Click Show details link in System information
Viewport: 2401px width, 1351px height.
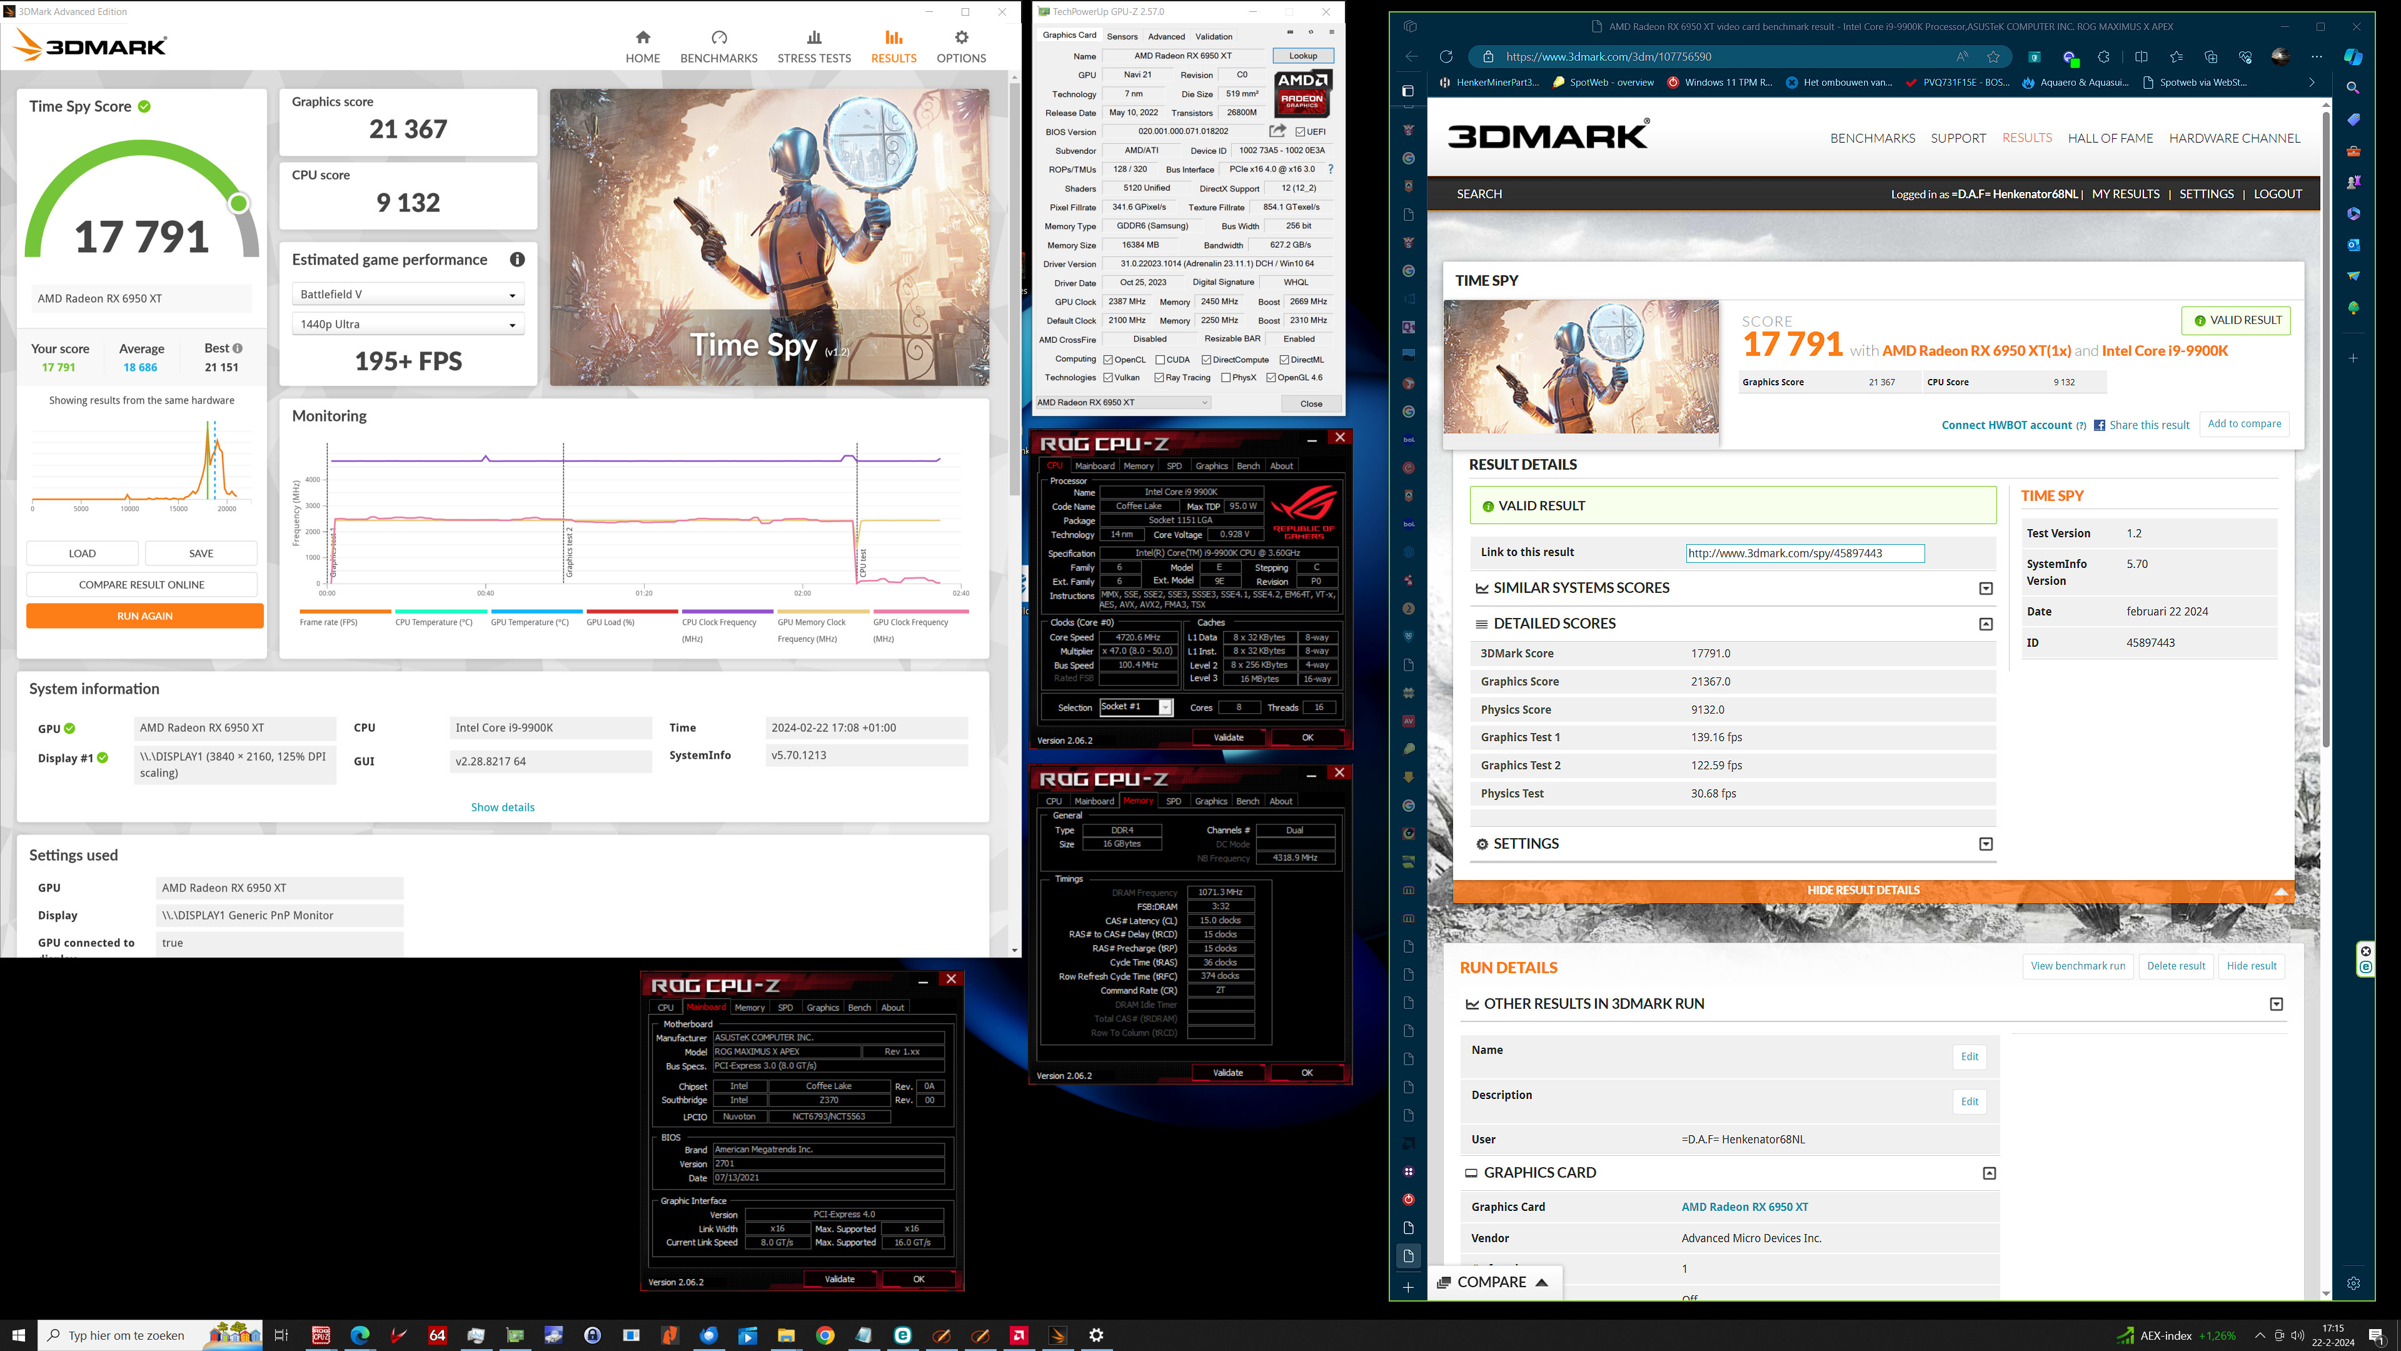coord(502,807)
